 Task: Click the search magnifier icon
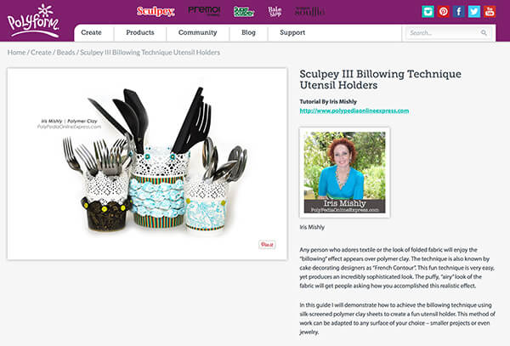[x=484, y=32]
